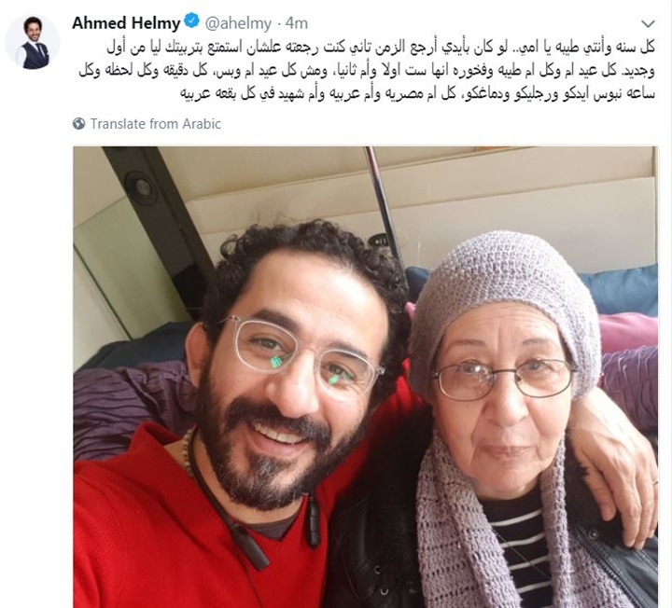Click Ahmed Helmy's round profile avatar
Viewport: 672px width, 608px height.
[x=32, y=42]
